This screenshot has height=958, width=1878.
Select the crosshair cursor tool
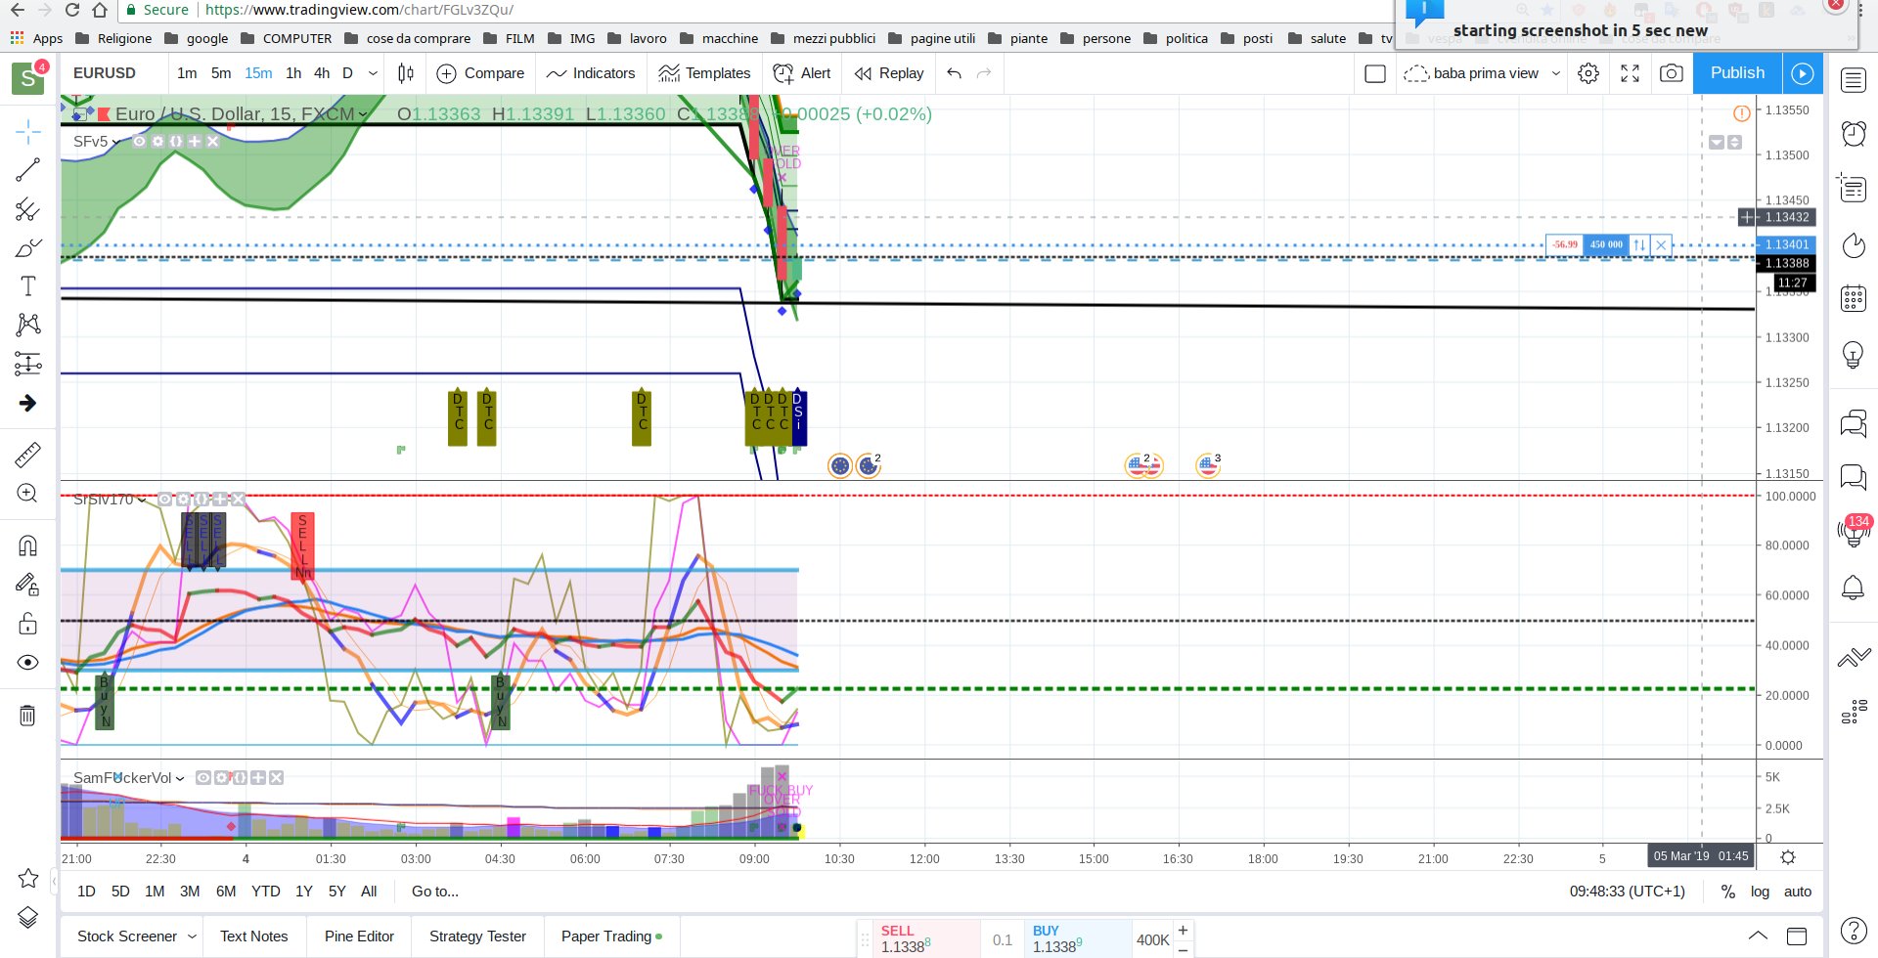(x=28, y=131)
